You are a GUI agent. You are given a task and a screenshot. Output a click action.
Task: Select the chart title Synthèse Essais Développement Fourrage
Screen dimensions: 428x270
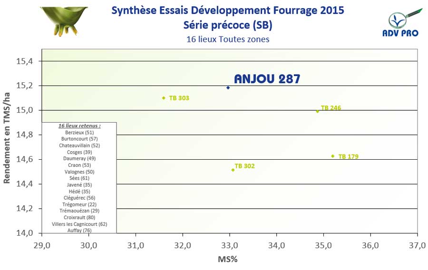point(227,10)
